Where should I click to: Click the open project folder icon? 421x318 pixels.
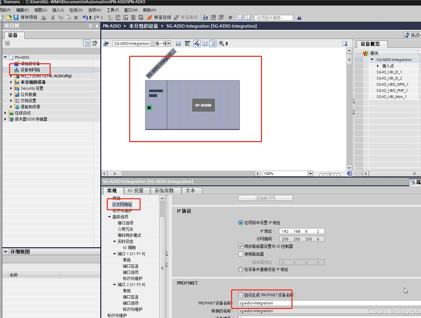coord(9,17)
